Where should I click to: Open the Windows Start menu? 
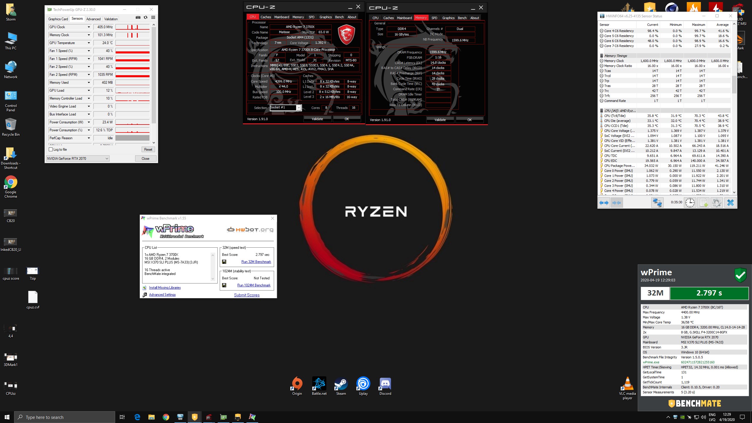coord(7,417)
